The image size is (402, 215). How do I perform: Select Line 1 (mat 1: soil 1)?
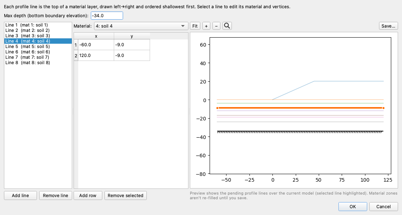[38, 25]
